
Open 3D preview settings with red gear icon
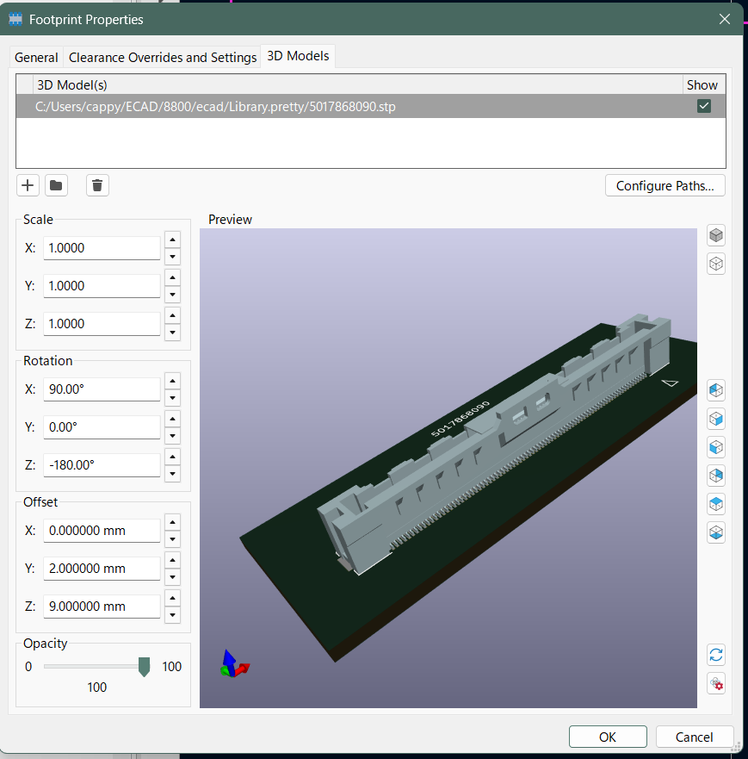(x=715, y=684)
